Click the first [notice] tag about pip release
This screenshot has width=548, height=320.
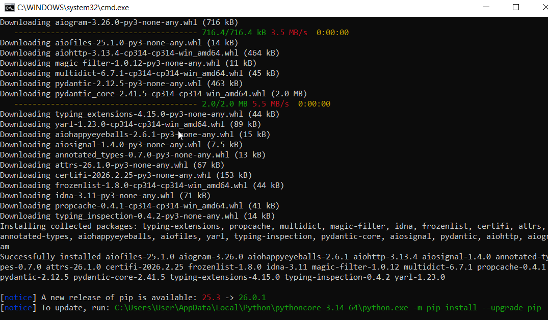(x=18, y=297)
